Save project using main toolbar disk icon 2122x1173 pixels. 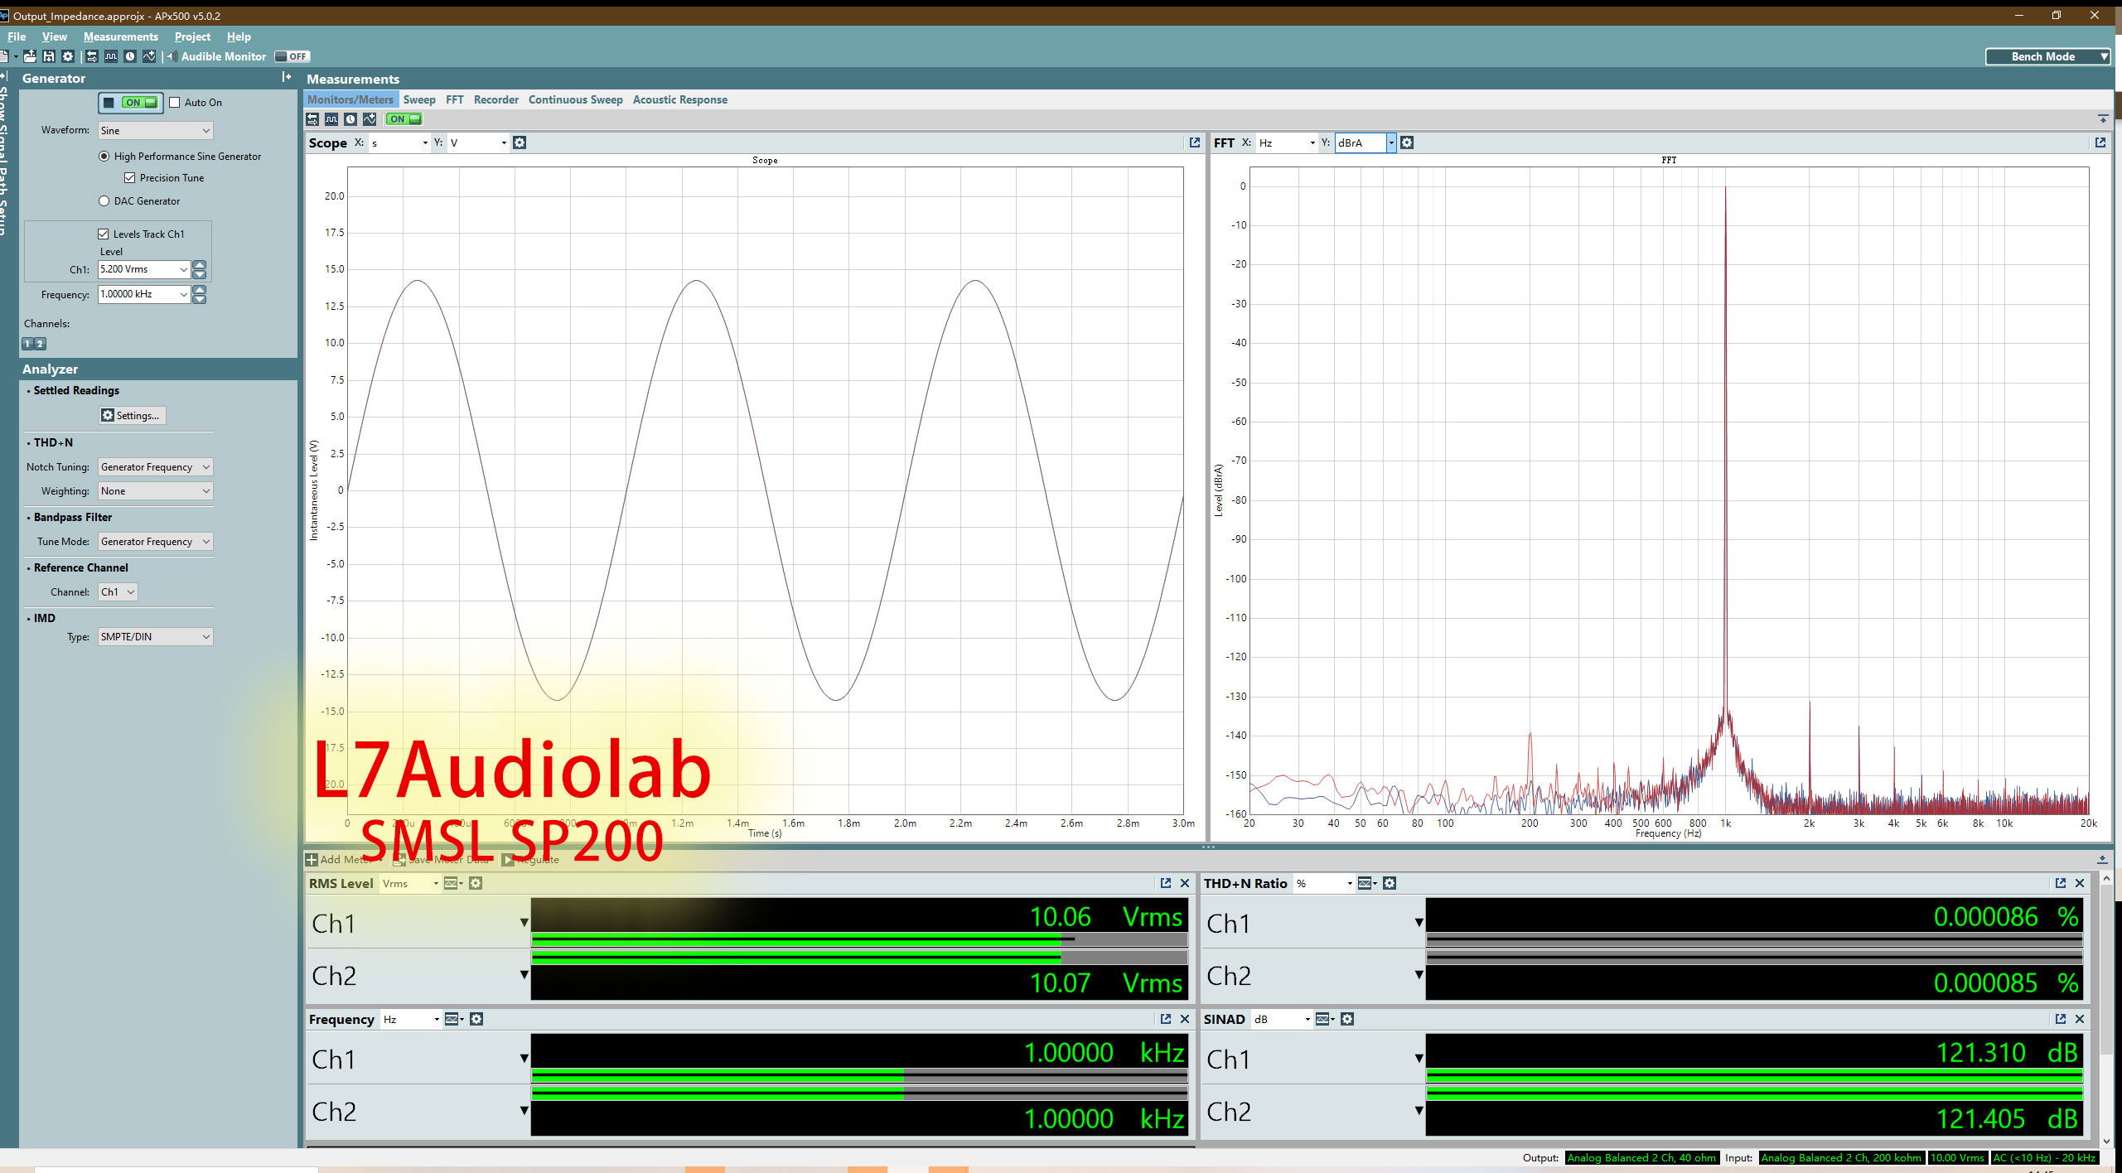click(49, 56)
